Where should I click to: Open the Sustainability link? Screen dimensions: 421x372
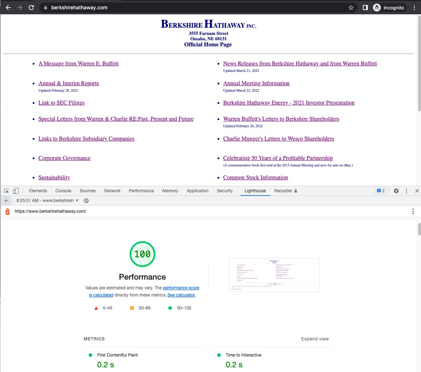(x=54, y=178)
